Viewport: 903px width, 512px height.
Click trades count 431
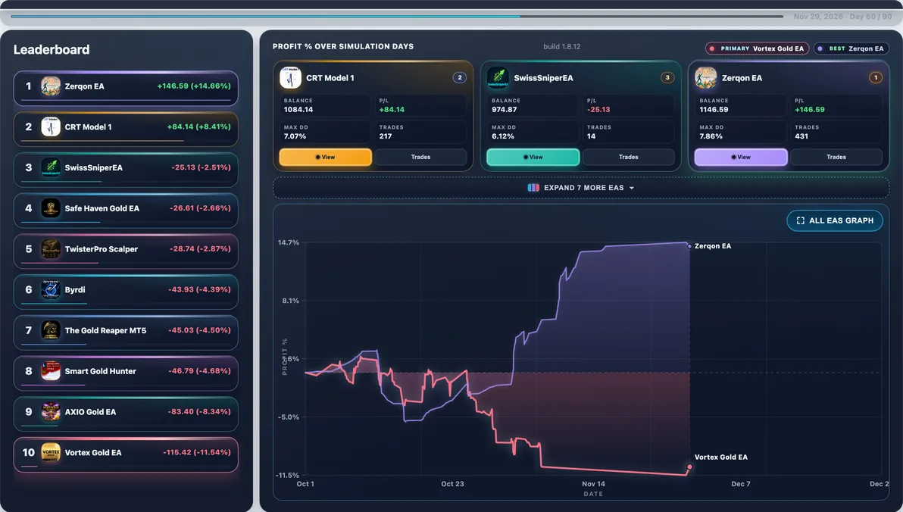[801, 136]
